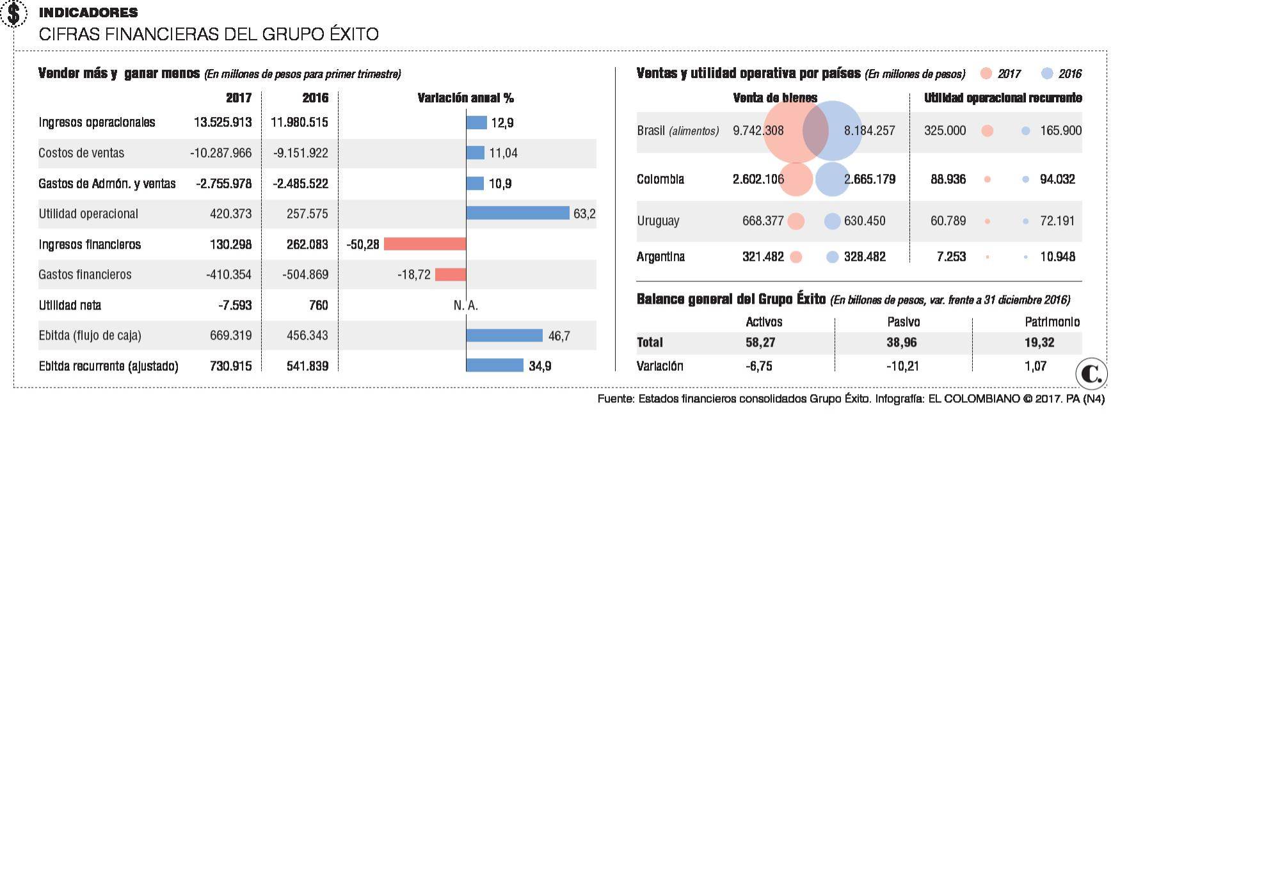Click the value 730.915
Image resolution: width=1280 pixels, height=875 pixels.
click(230, 366)
